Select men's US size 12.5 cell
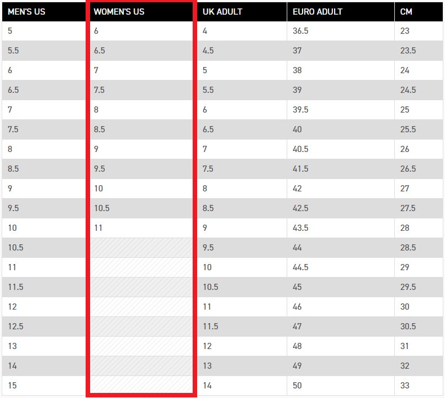The height and width of the screenshot is (398, 445). click(44, 327)
